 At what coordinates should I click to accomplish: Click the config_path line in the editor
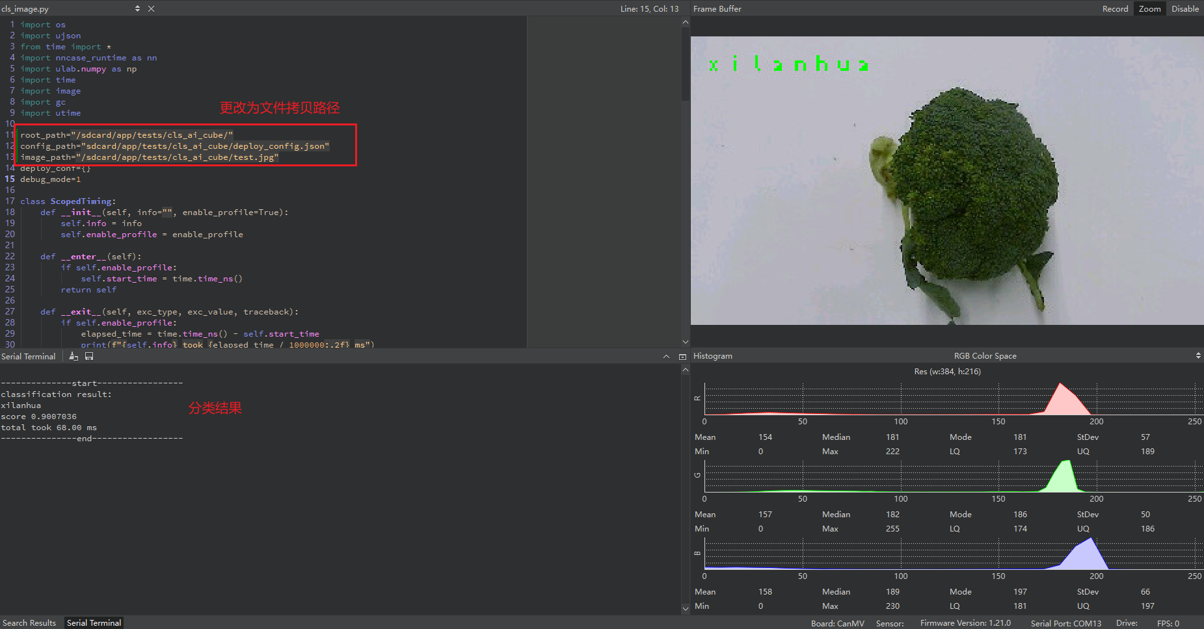[x=174, y=146]
